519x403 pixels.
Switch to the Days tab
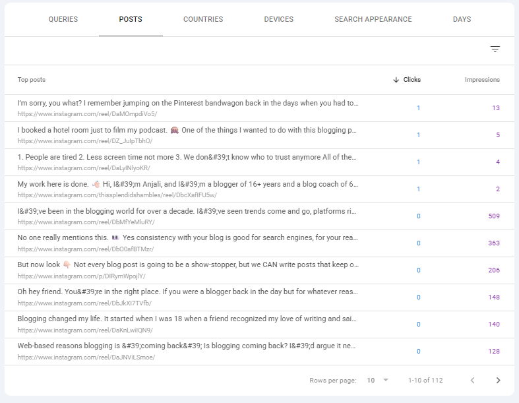click(x=462, y=19)
